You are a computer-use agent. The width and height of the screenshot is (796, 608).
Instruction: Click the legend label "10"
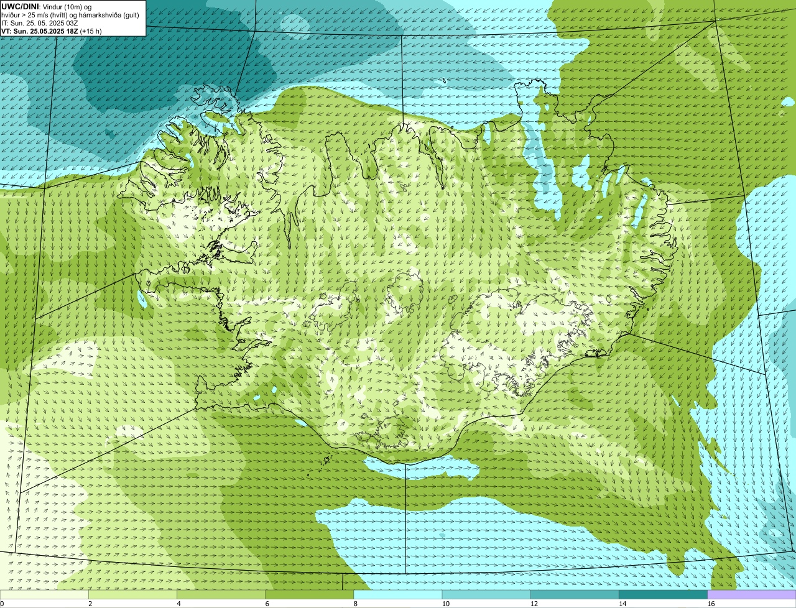(446, 604)
